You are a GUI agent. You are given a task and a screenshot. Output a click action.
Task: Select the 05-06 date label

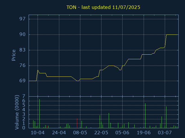(122, 133)
